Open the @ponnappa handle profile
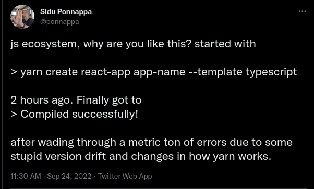The image size is (314, 189). tap(59, 21)
